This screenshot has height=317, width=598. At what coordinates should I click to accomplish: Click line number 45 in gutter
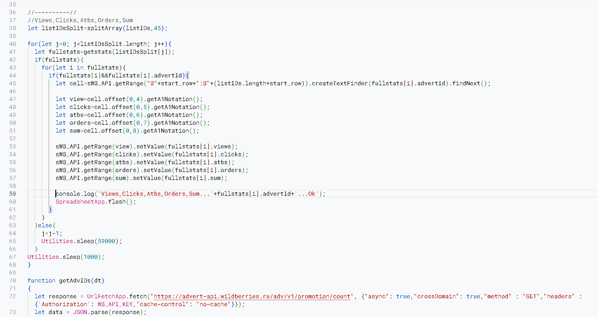[13, 83]
